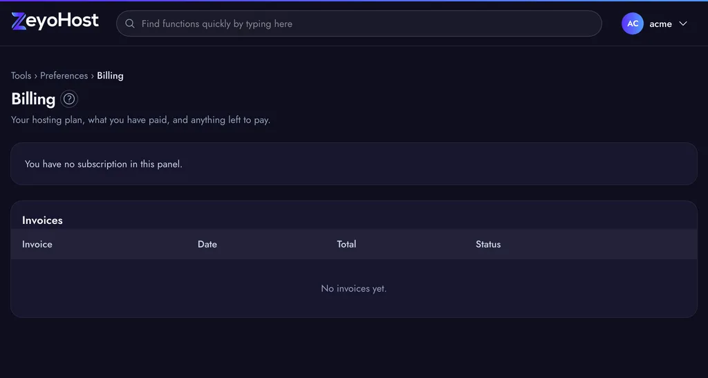
Task: Select the Billing page heading
Action: 33,100
